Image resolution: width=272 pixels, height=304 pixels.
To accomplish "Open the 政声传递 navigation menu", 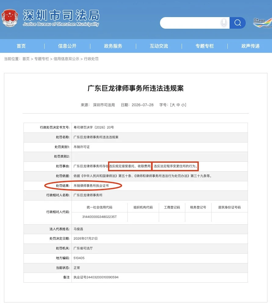I will [250, 46].
